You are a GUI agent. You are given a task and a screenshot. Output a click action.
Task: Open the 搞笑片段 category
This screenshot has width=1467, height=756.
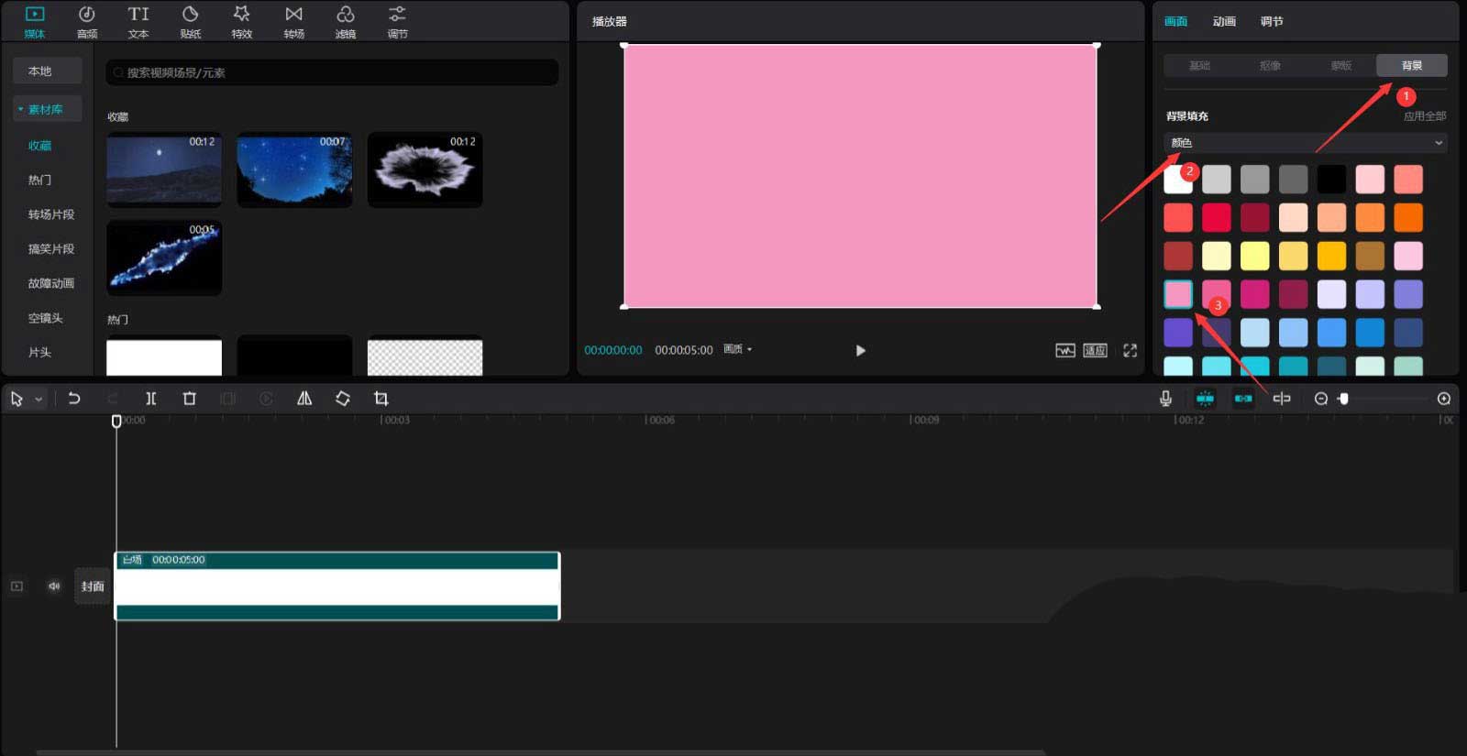[51, 248]
